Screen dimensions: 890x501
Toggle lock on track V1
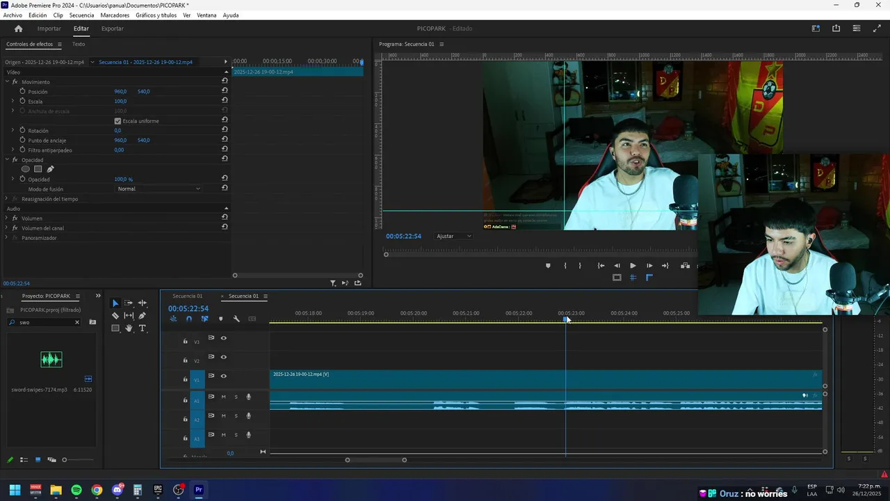click(185, 379)
